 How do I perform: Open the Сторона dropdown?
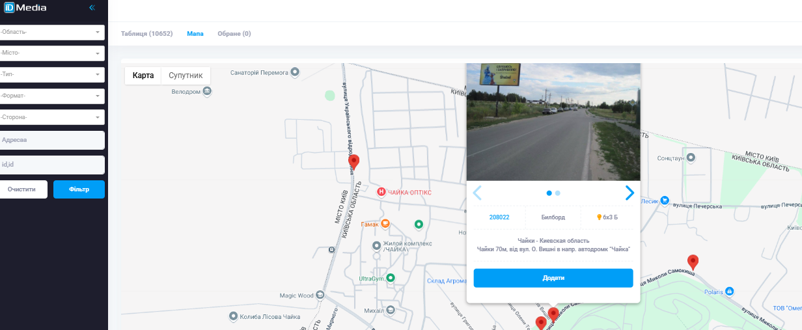tap(51, 117)
